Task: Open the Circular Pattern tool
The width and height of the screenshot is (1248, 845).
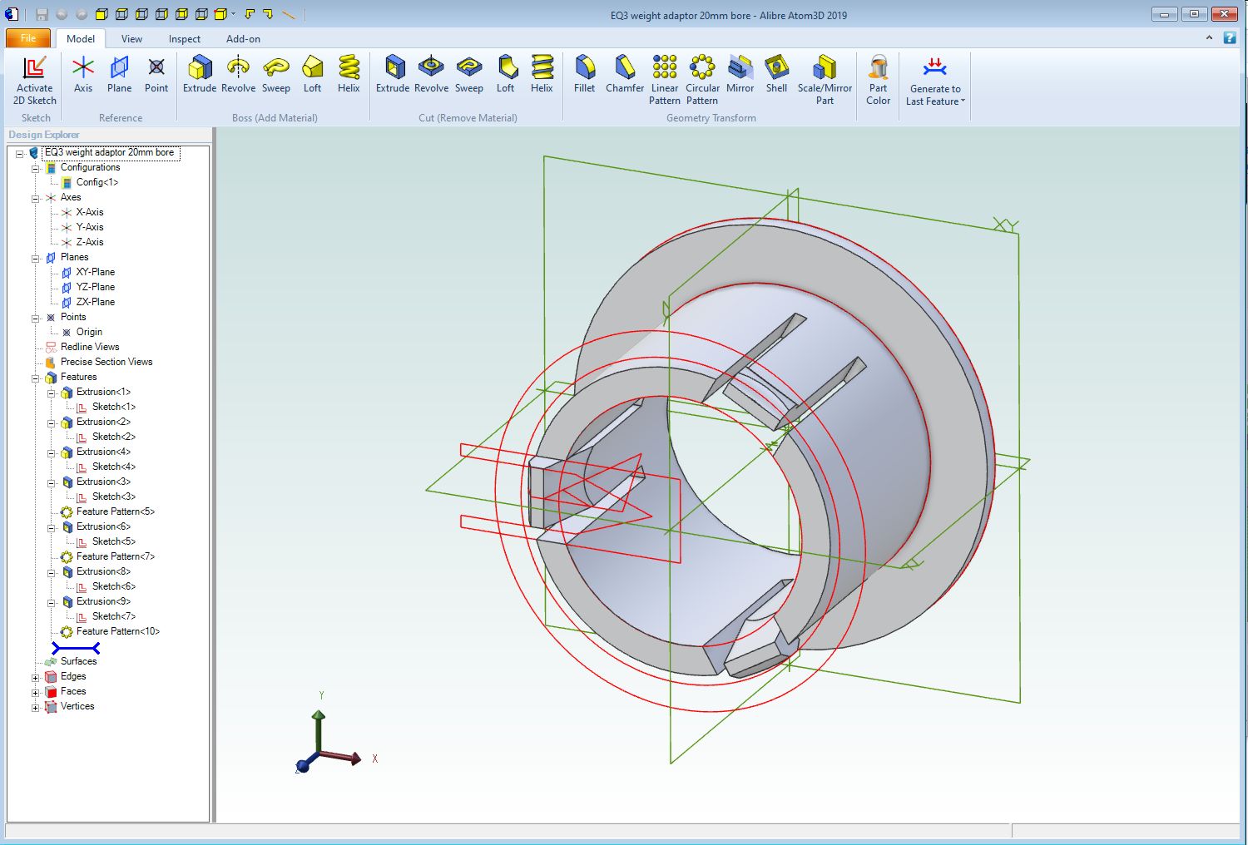Action: 703,75
